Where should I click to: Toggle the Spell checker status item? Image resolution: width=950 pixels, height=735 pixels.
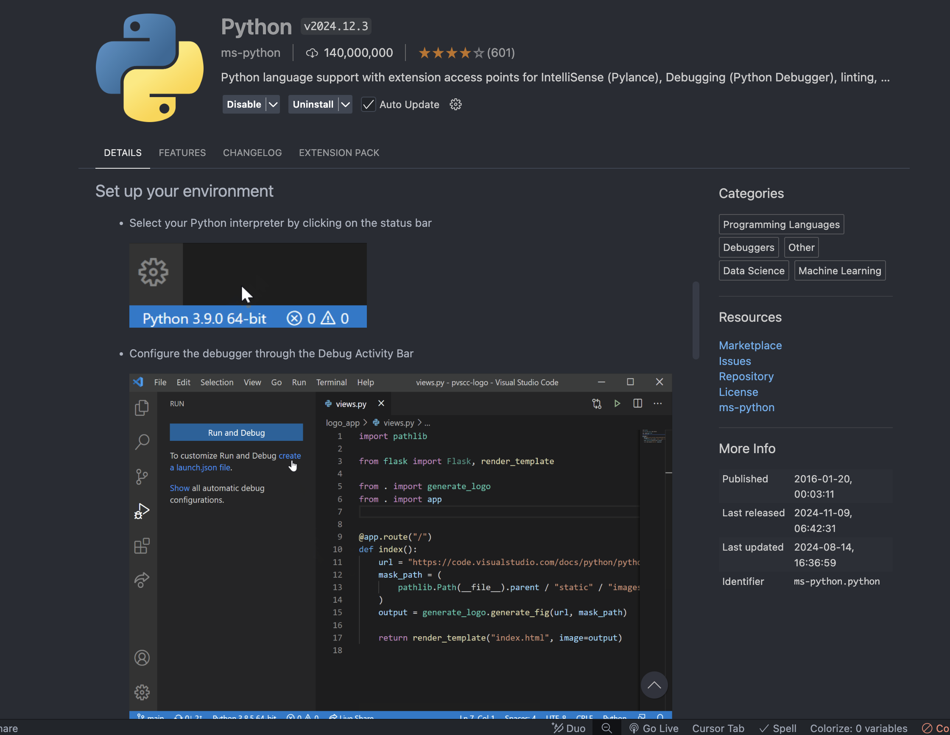click(x=778, y=728)
